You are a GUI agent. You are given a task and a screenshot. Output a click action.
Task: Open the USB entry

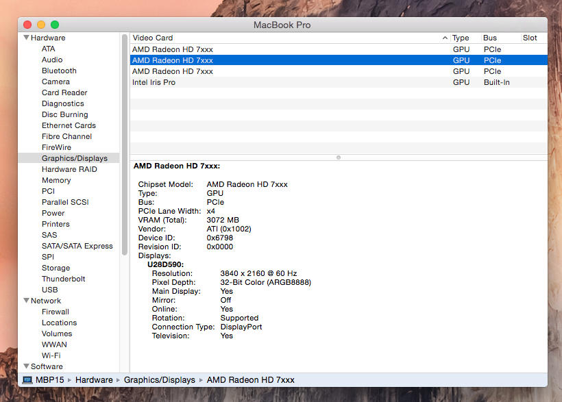tap(49, 290)
